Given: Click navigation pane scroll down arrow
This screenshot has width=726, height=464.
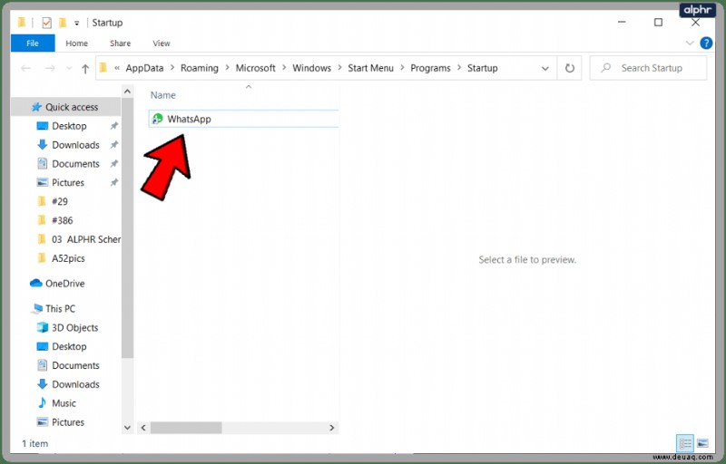Looking at the screenshot, I should coord(127,428).
